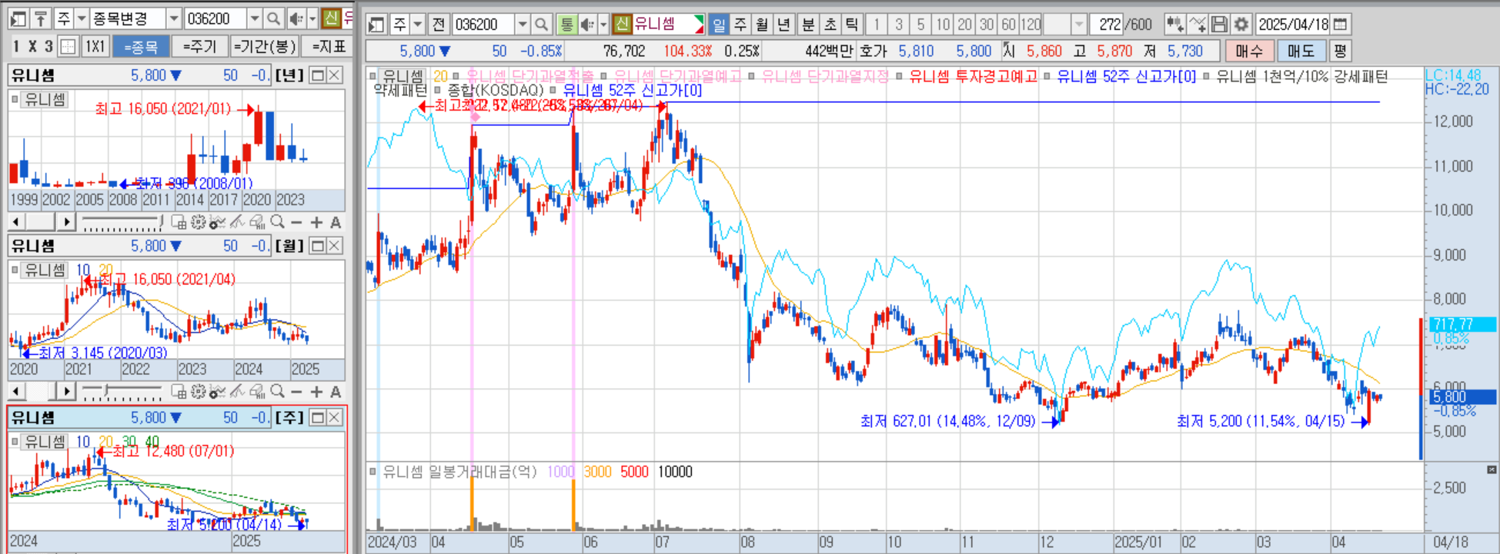
Task: Switch chart to yearly 년 period
Action: tap(783, 25)
